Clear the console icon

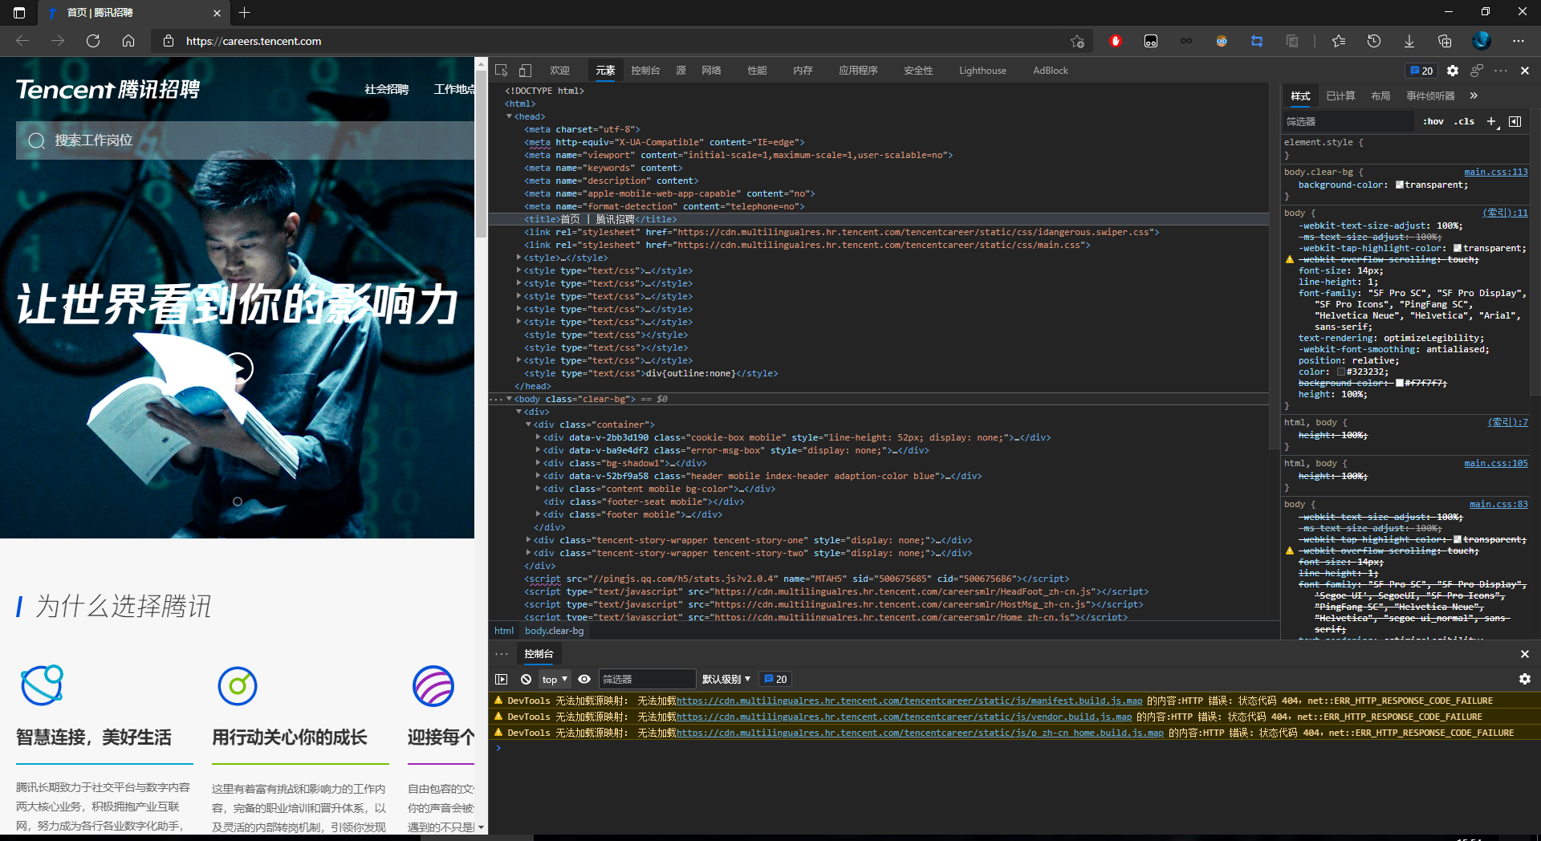526,679
